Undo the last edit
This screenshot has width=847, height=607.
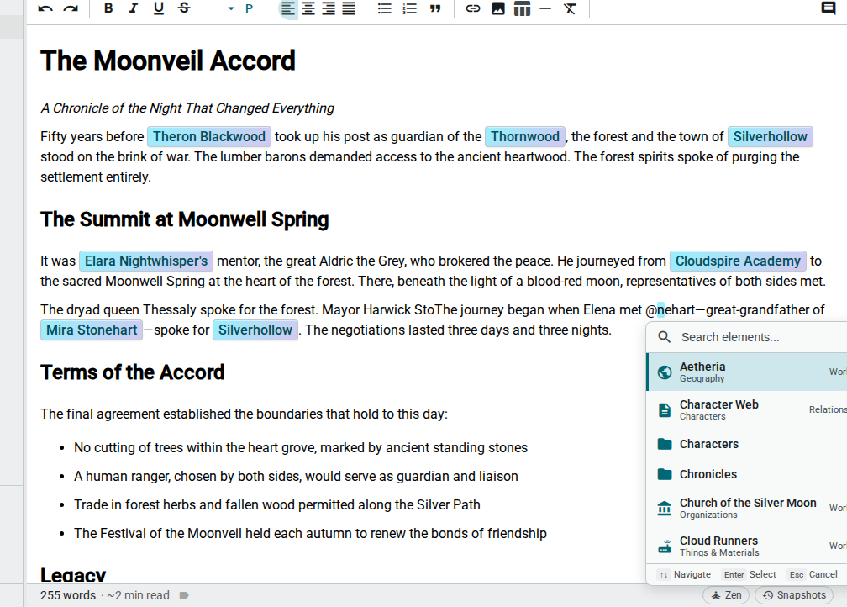pos(45,8)
